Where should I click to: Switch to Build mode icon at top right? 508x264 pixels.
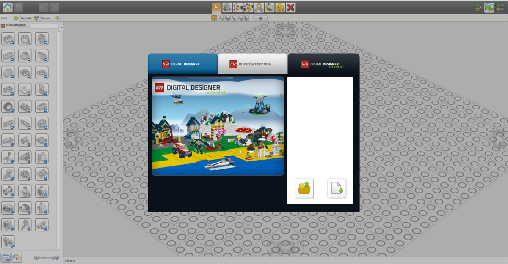tap(479, 7)
